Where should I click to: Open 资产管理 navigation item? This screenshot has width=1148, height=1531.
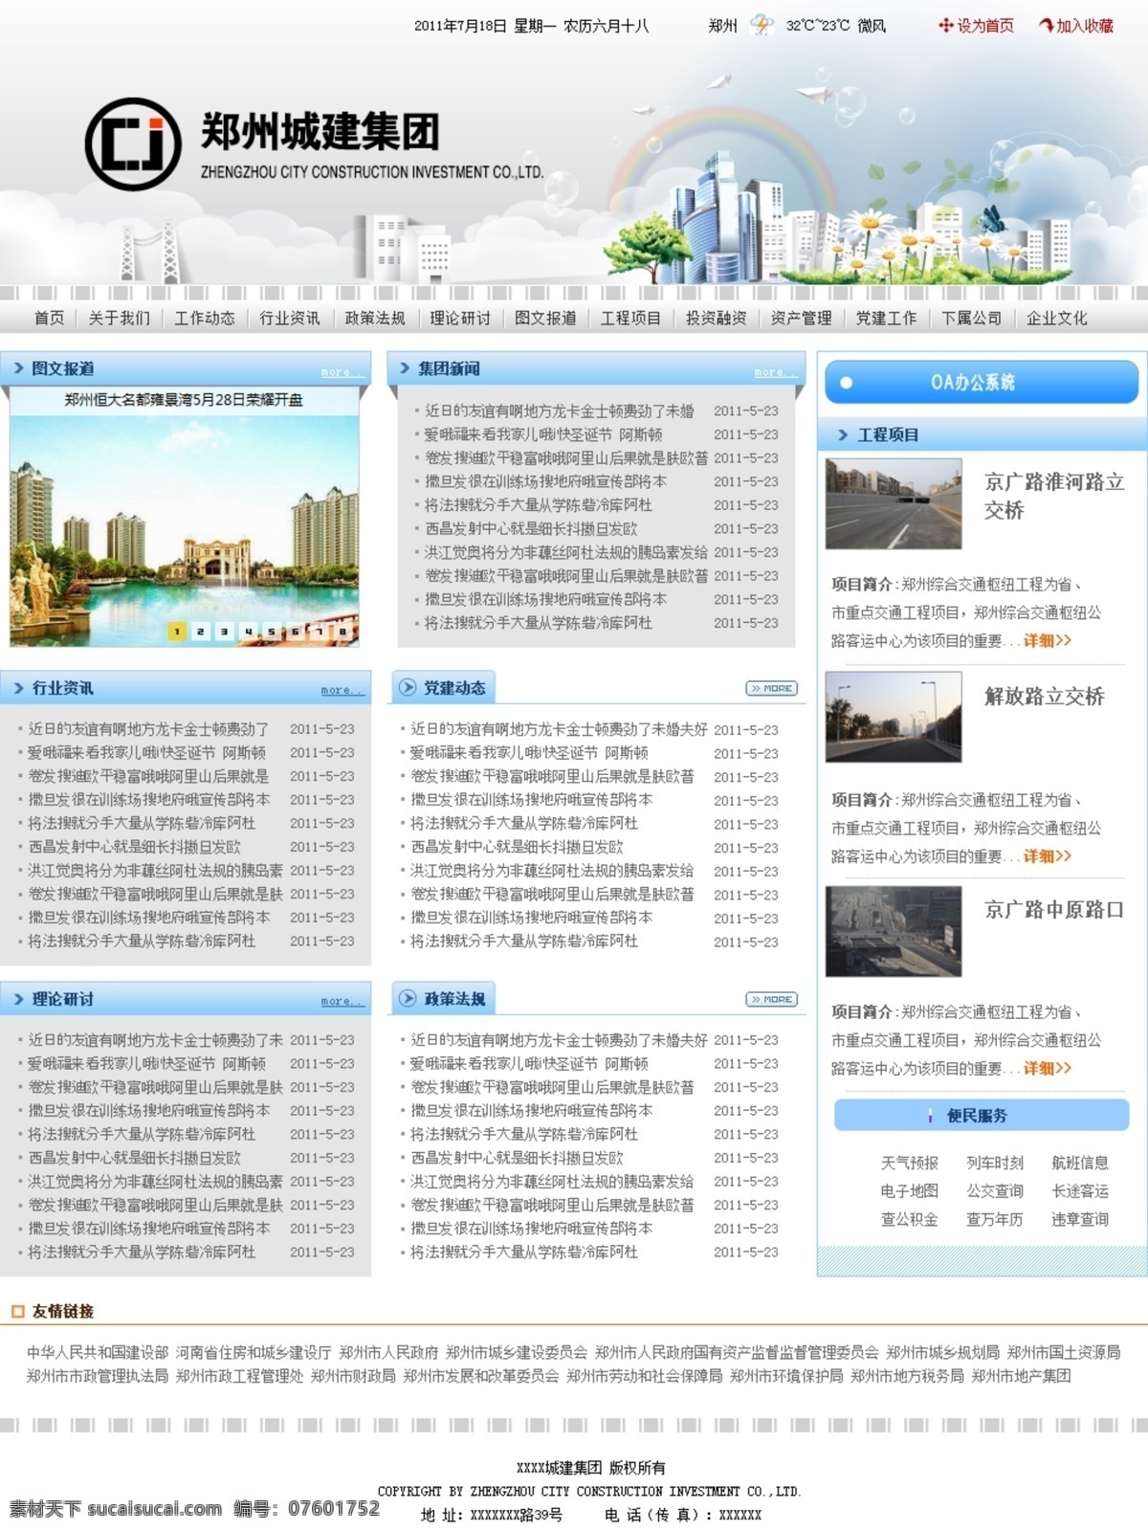pos(802,318)
